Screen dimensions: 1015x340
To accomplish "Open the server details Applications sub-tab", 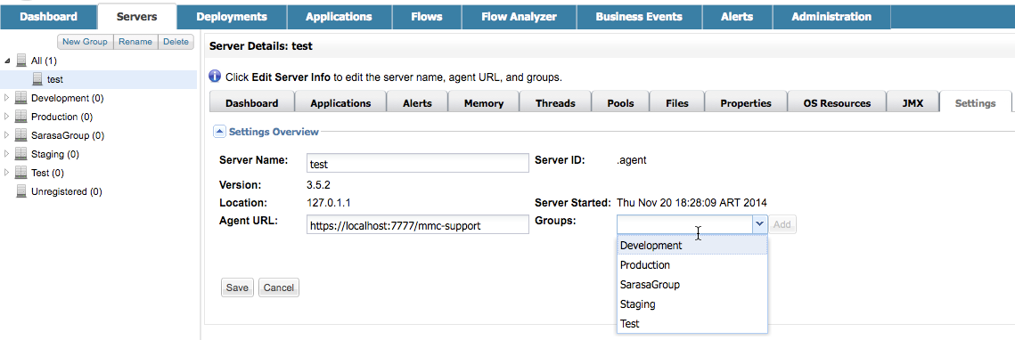I will tap(340, 102).
